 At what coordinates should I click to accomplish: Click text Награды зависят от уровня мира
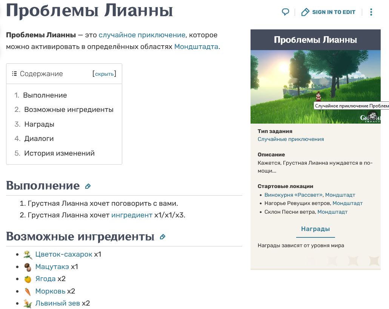[301, 246]
